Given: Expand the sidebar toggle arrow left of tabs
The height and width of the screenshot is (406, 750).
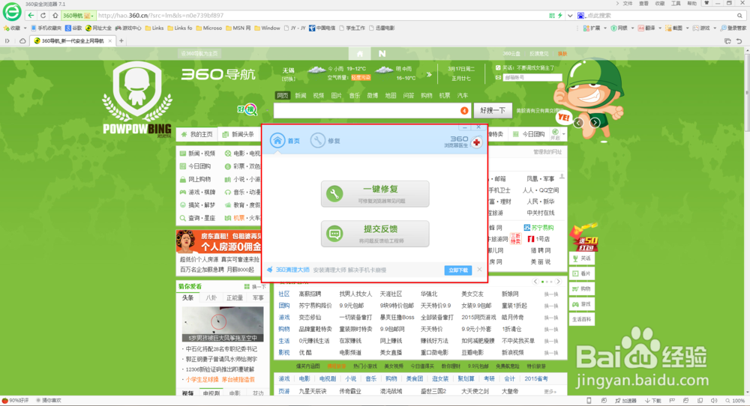Looking at the screenshot, I should point(7,41).
